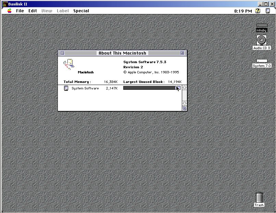Select the mhuby disk icon
Viewport: 276px width, 213px height.
pos(262,26)
